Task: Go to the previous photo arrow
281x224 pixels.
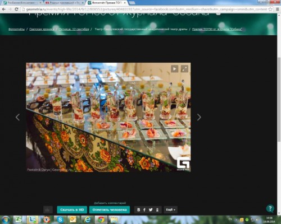Action: point(18,117)
